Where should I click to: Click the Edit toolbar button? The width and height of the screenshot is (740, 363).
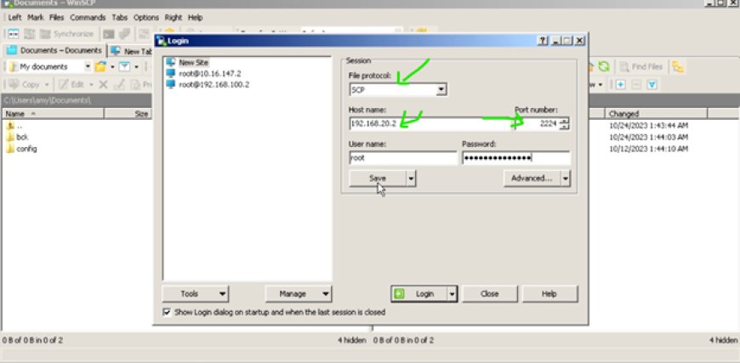pyautogui.click(x=71, y=84)
